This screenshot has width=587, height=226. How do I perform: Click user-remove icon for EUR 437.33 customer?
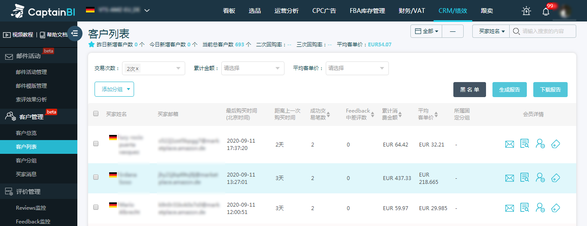(x=540, y=177)
